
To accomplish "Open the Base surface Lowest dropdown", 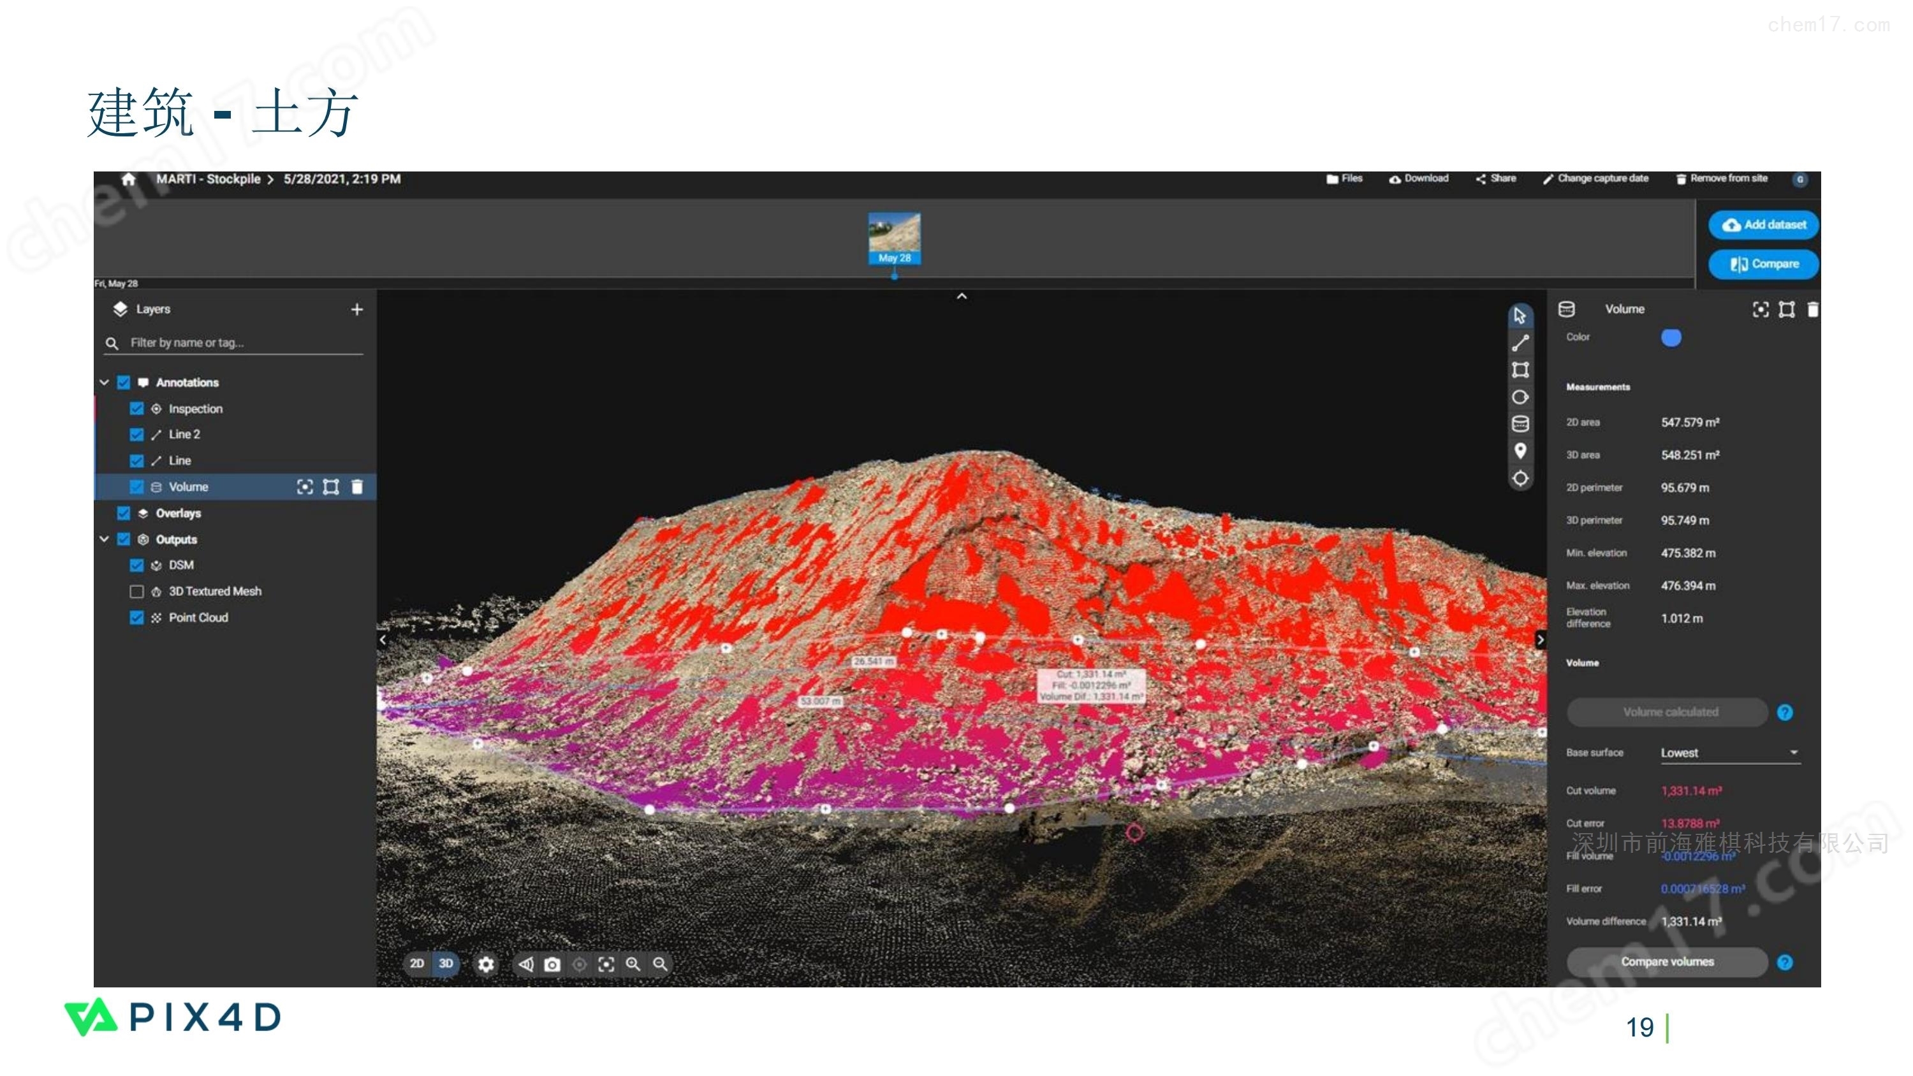I will point(1729,753).
